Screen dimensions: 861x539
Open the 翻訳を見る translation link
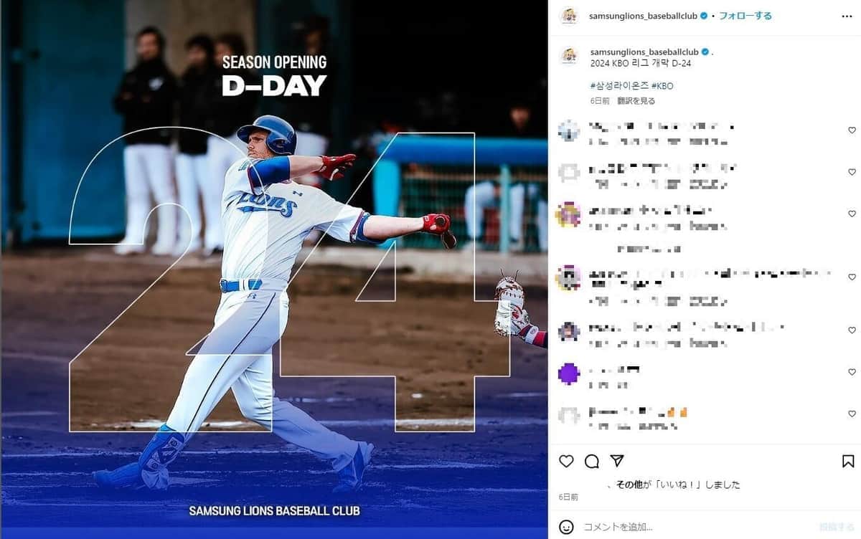click(x=636, y=101)
